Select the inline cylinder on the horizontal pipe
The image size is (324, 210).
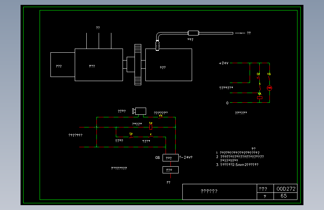click(x=193, y=33)
